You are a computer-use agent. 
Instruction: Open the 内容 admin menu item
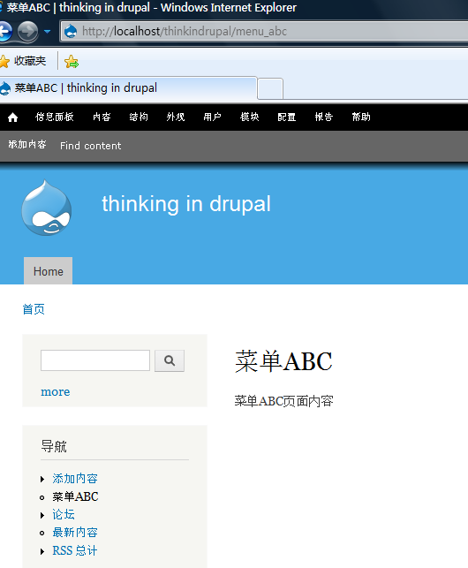(x=102, y=117)
